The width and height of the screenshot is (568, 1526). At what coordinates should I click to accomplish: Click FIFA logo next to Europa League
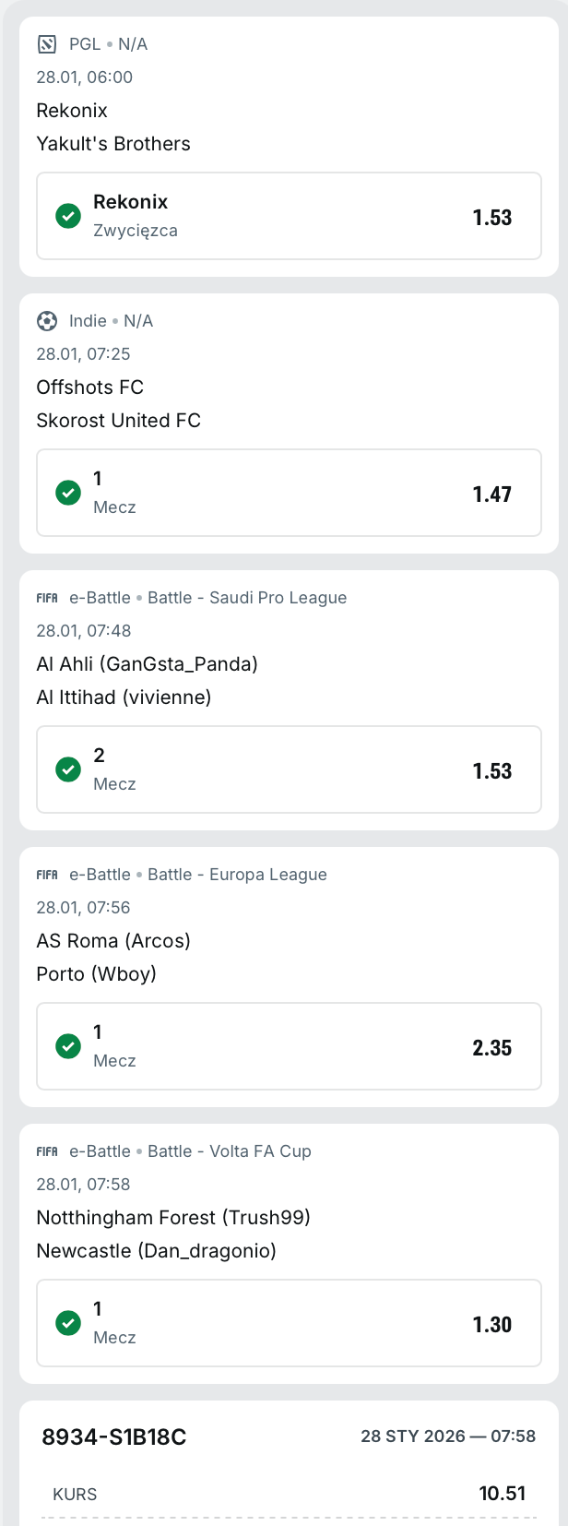[47, 875]
